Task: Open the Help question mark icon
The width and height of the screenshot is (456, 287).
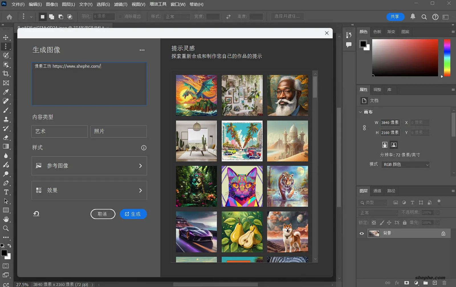Action: click(x=435, y=17)
